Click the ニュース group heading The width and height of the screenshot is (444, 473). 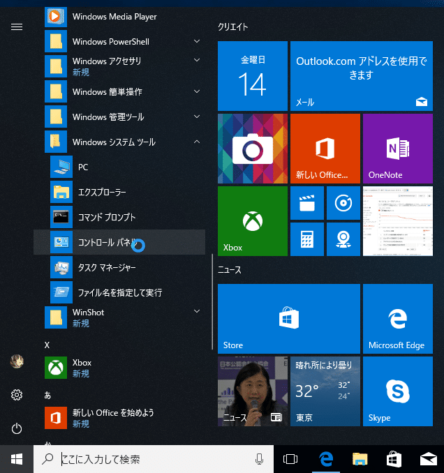click(x=230, y=270)
